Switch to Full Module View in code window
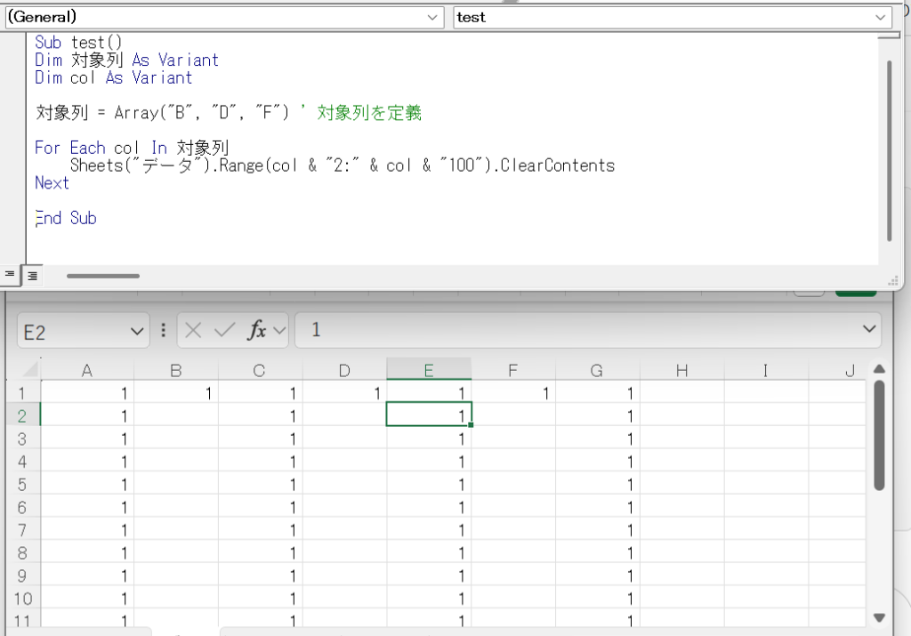The width and height of the screenshot is (911, 636). 33,276
